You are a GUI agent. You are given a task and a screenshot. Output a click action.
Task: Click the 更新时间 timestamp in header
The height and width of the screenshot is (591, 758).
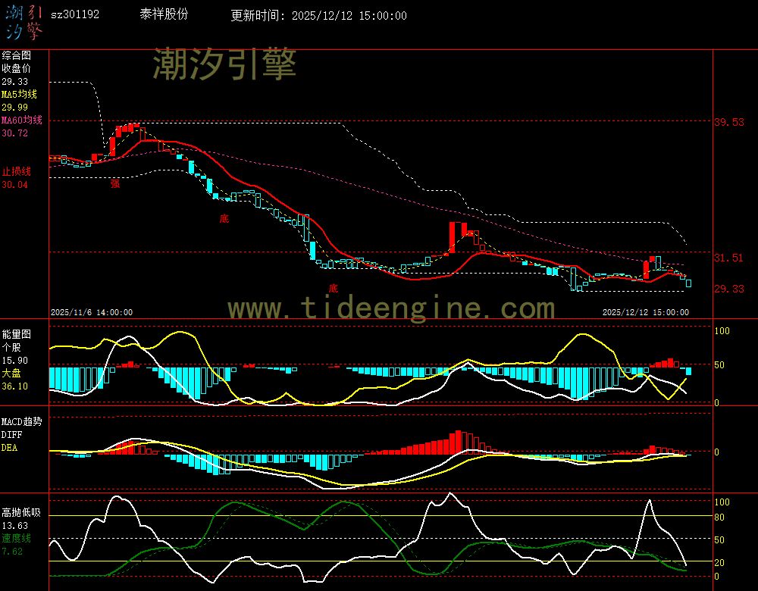click(318, 15)
